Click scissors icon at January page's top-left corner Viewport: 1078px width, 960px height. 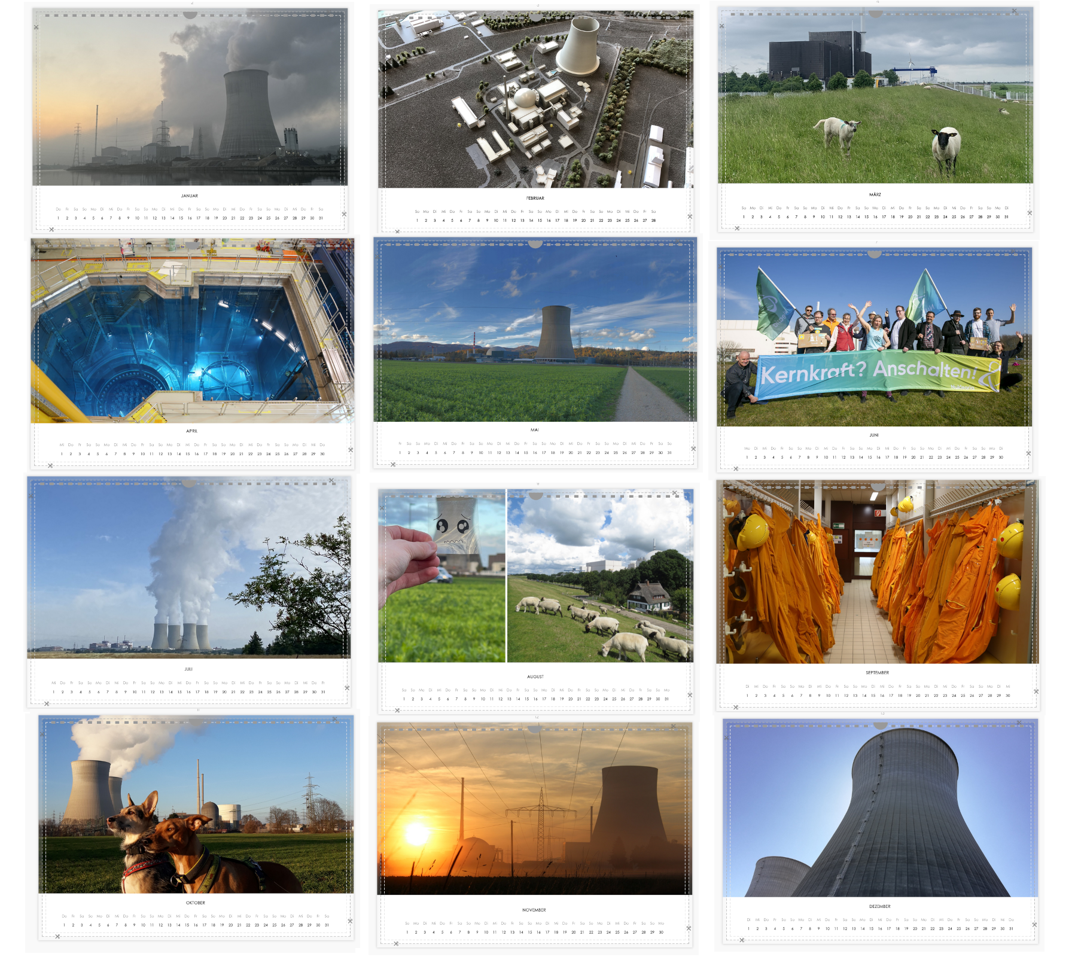click(x=36, y=27)
